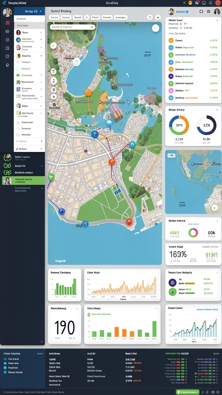This screenshot has height=395, width=222.
Task: Click the search field at the map's top
Action: (x=72, y=27)
